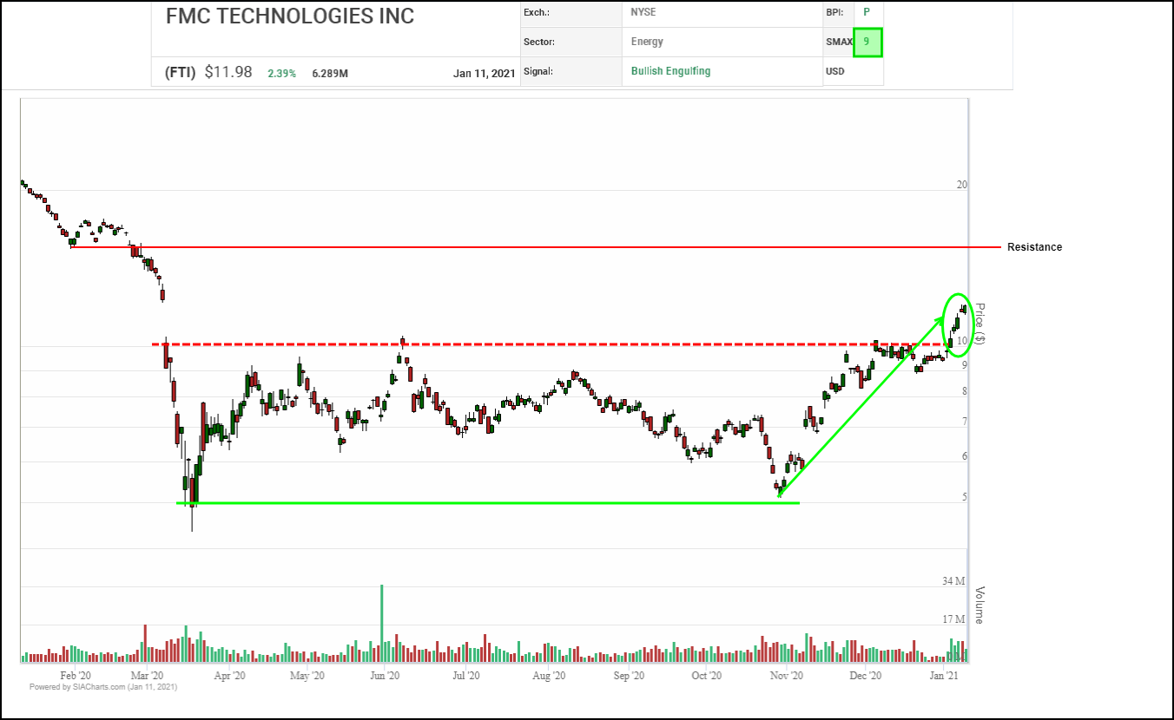The image size is (1174, 720).
Task: Click the FMC TECHNOLOGIES INC title
Action: click(289, 16)
